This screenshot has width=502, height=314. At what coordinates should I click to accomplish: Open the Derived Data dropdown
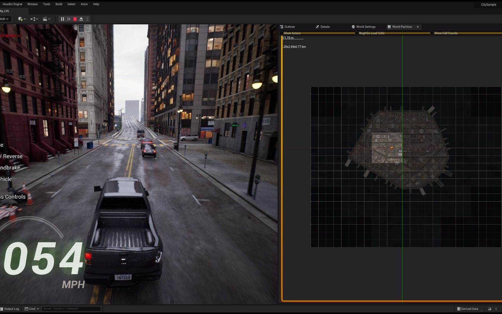(468, 309)
